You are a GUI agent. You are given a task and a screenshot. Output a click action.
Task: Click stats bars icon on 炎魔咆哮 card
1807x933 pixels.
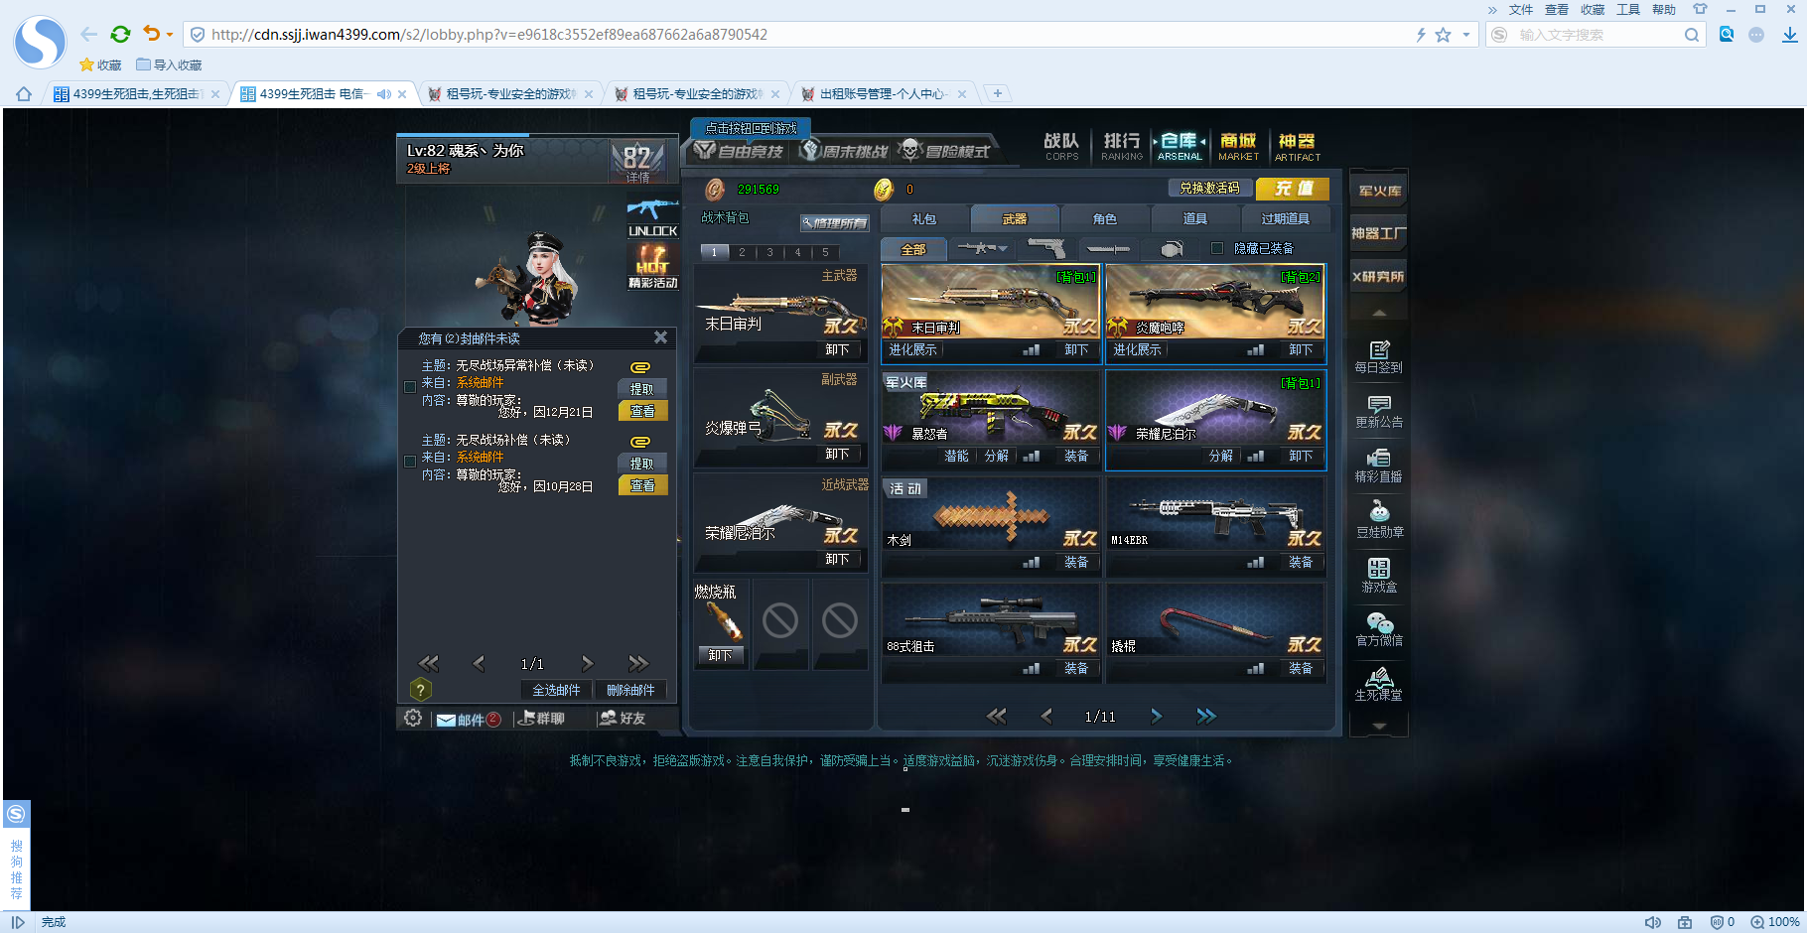[1256, 349]
